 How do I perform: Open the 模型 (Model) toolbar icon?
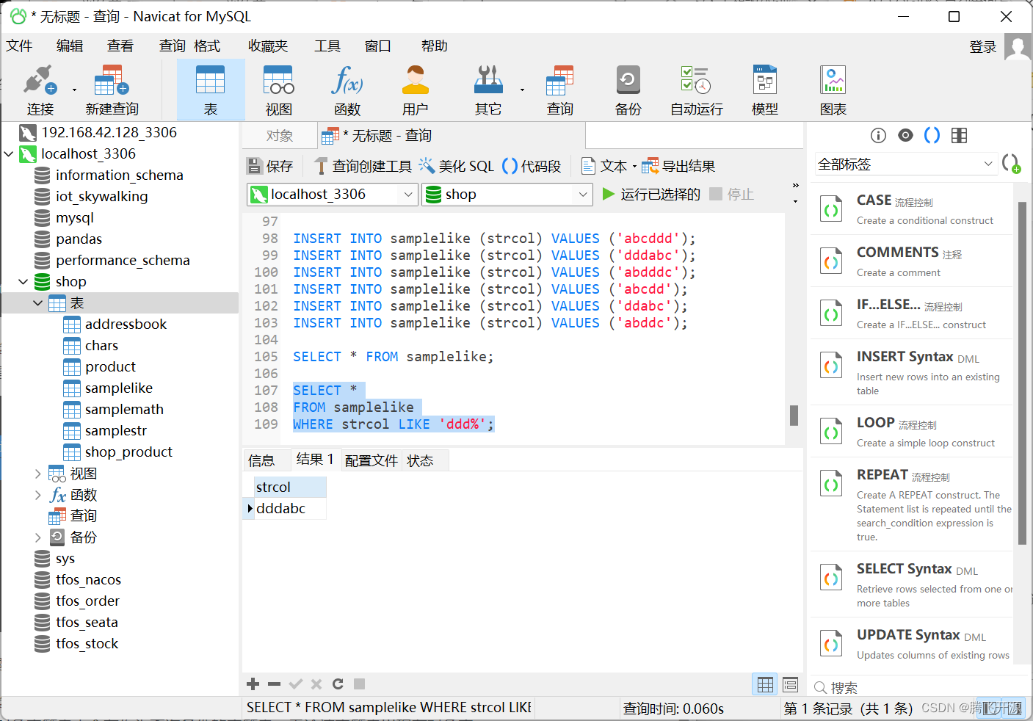click(765, 90)
